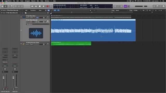Open the Mix menu
The image size is (166, 93).
pyautogui.click(x=38, y=1)
